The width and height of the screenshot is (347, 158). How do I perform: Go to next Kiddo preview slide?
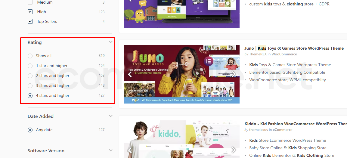pos(234,150)
